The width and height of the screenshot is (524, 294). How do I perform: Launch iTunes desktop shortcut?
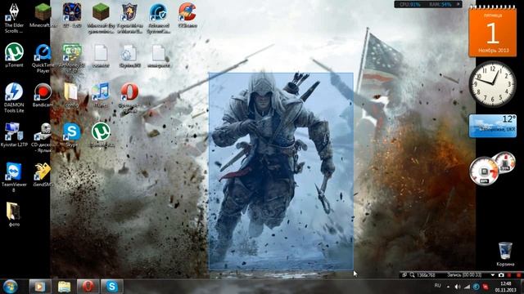tap(101, 95)
